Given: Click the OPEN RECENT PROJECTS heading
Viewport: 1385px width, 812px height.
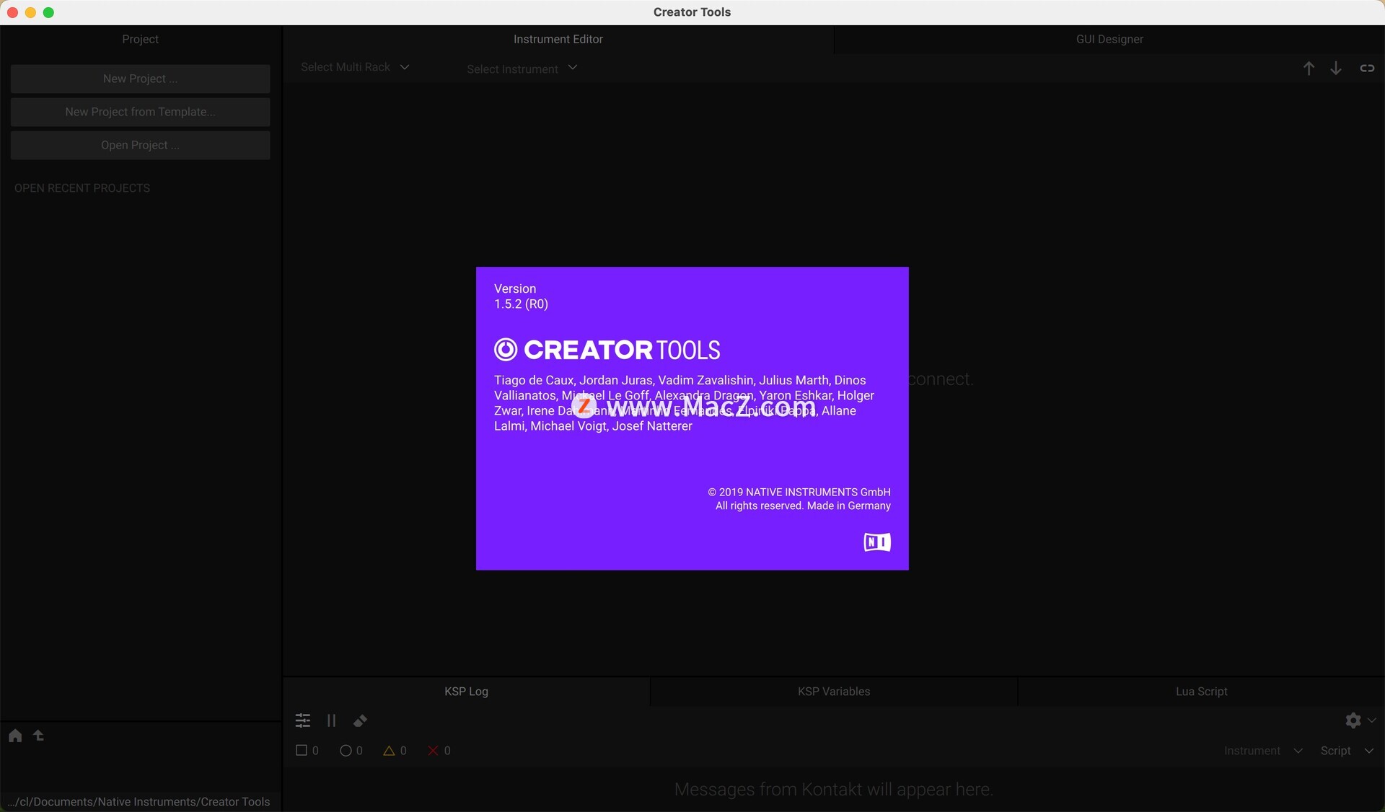Looking at the screenshot, I should tap(82, 188).
